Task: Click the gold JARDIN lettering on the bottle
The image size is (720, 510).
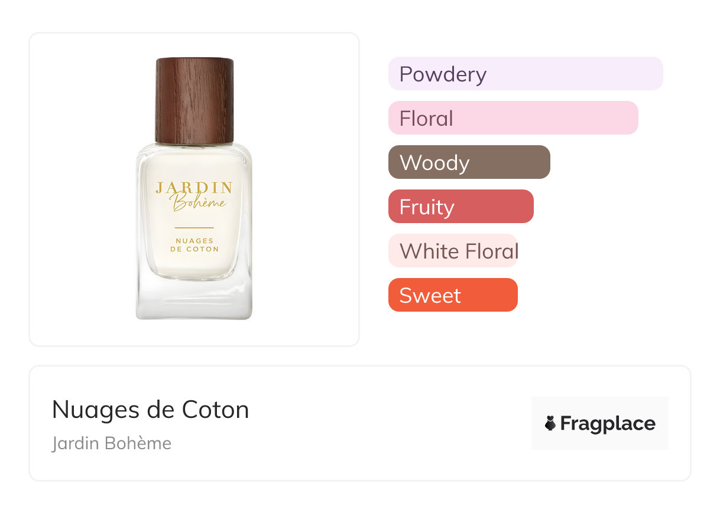Action: coord(194,188)
